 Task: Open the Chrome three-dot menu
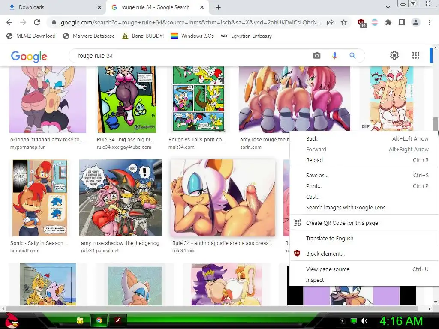click(430, 22)
